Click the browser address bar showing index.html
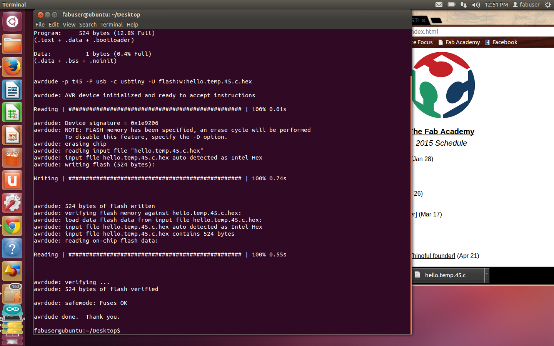 tap(483, 32)
